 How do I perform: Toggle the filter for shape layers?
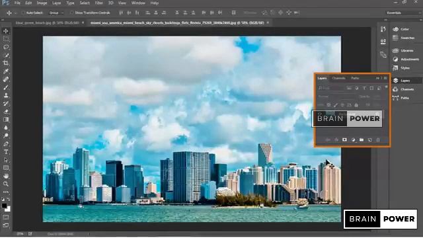pos(371,88)
